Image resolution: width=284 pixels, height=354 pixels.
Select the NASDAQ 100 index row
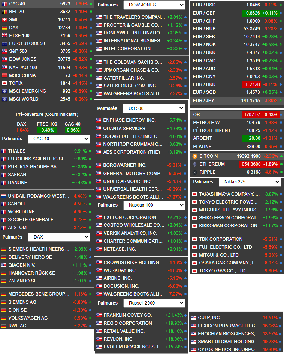47,67
